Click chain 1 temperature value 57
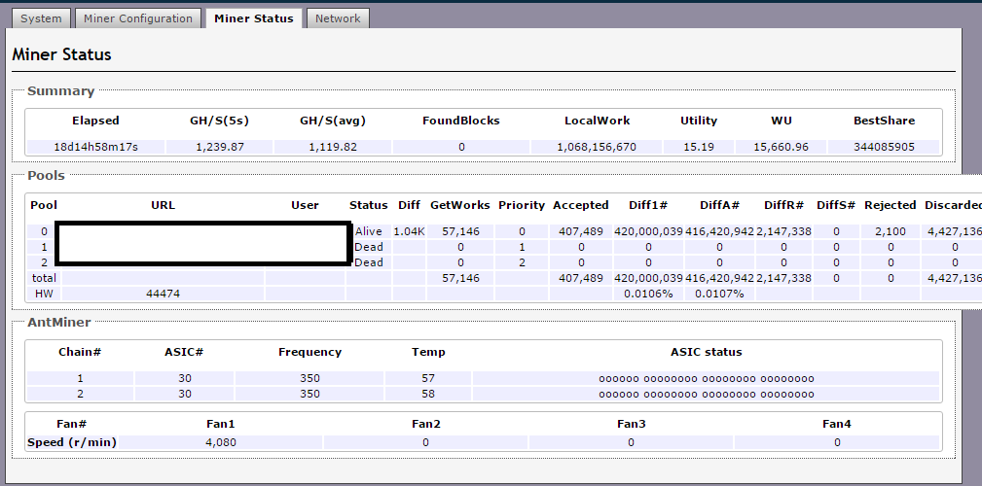 (428, 378)
